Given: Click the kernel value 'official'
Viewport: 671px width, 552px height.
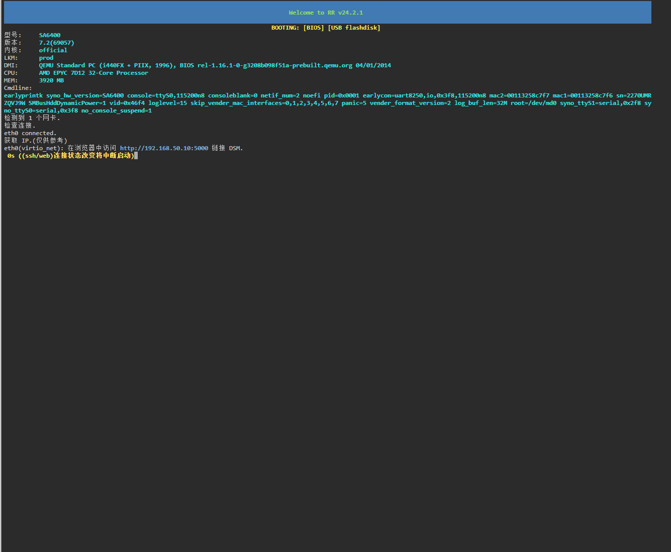Looking at the screenshot, I should click(53, 50).
